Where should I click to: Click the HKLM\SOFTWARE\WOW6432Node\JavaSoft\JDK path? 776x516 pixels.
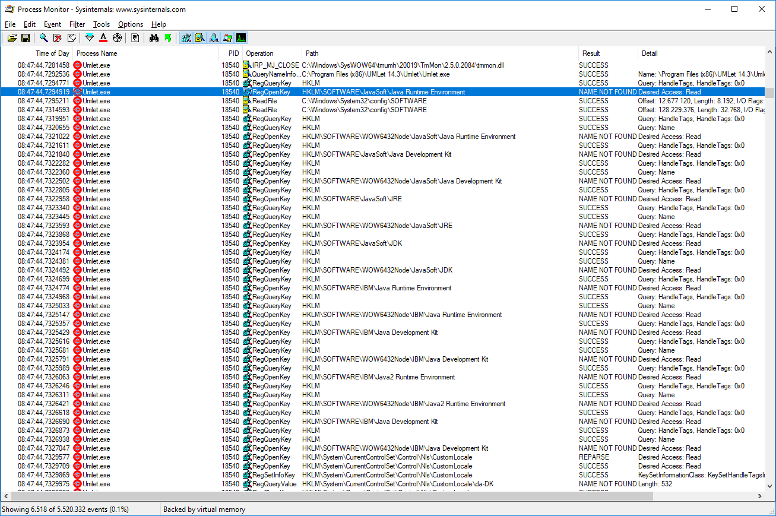click(x=377, y=270)
